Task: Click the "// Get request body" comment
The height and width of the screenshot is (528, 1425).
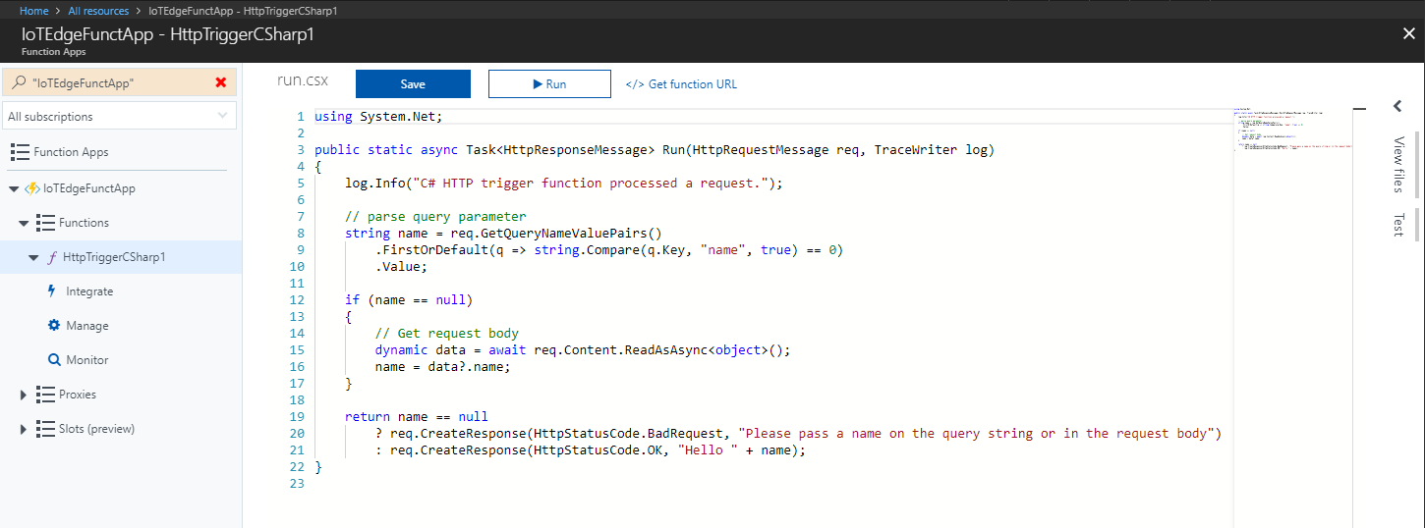Action: 446,334
